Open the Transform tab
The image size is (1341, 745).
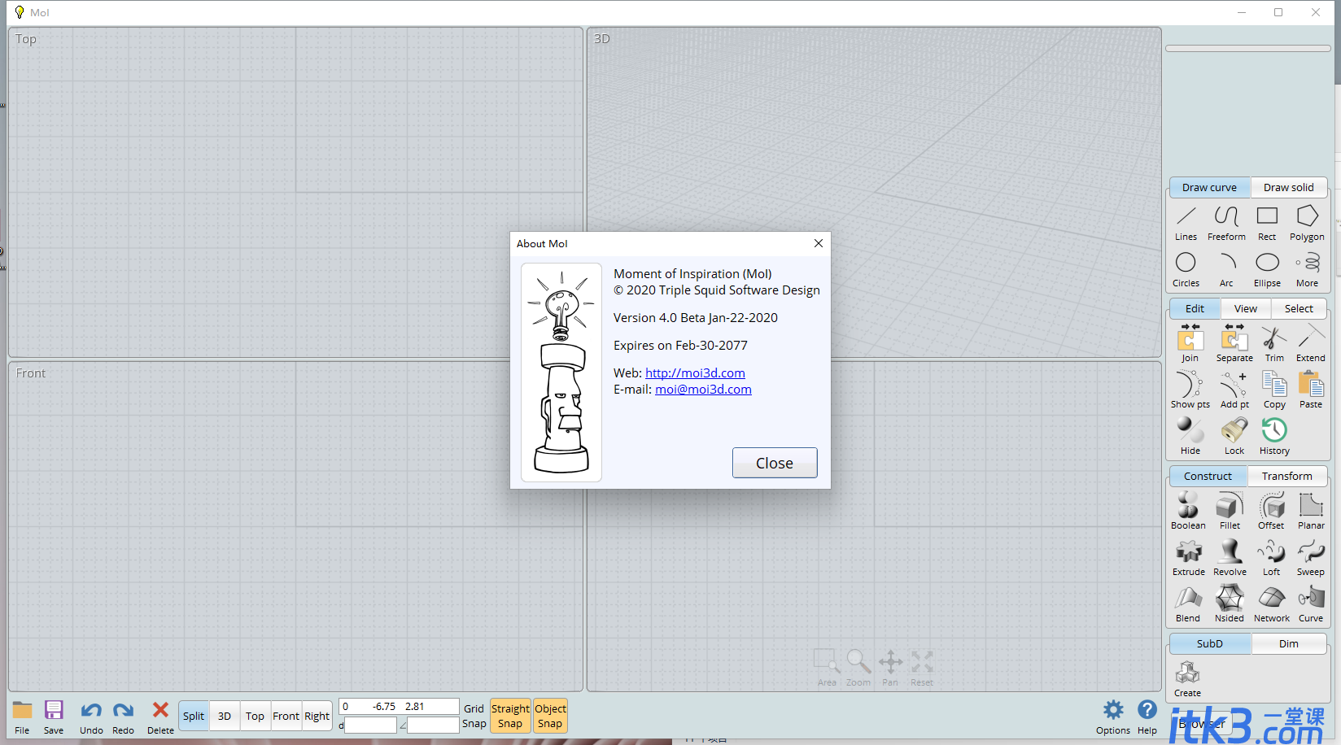click(x=1287, y=476)
